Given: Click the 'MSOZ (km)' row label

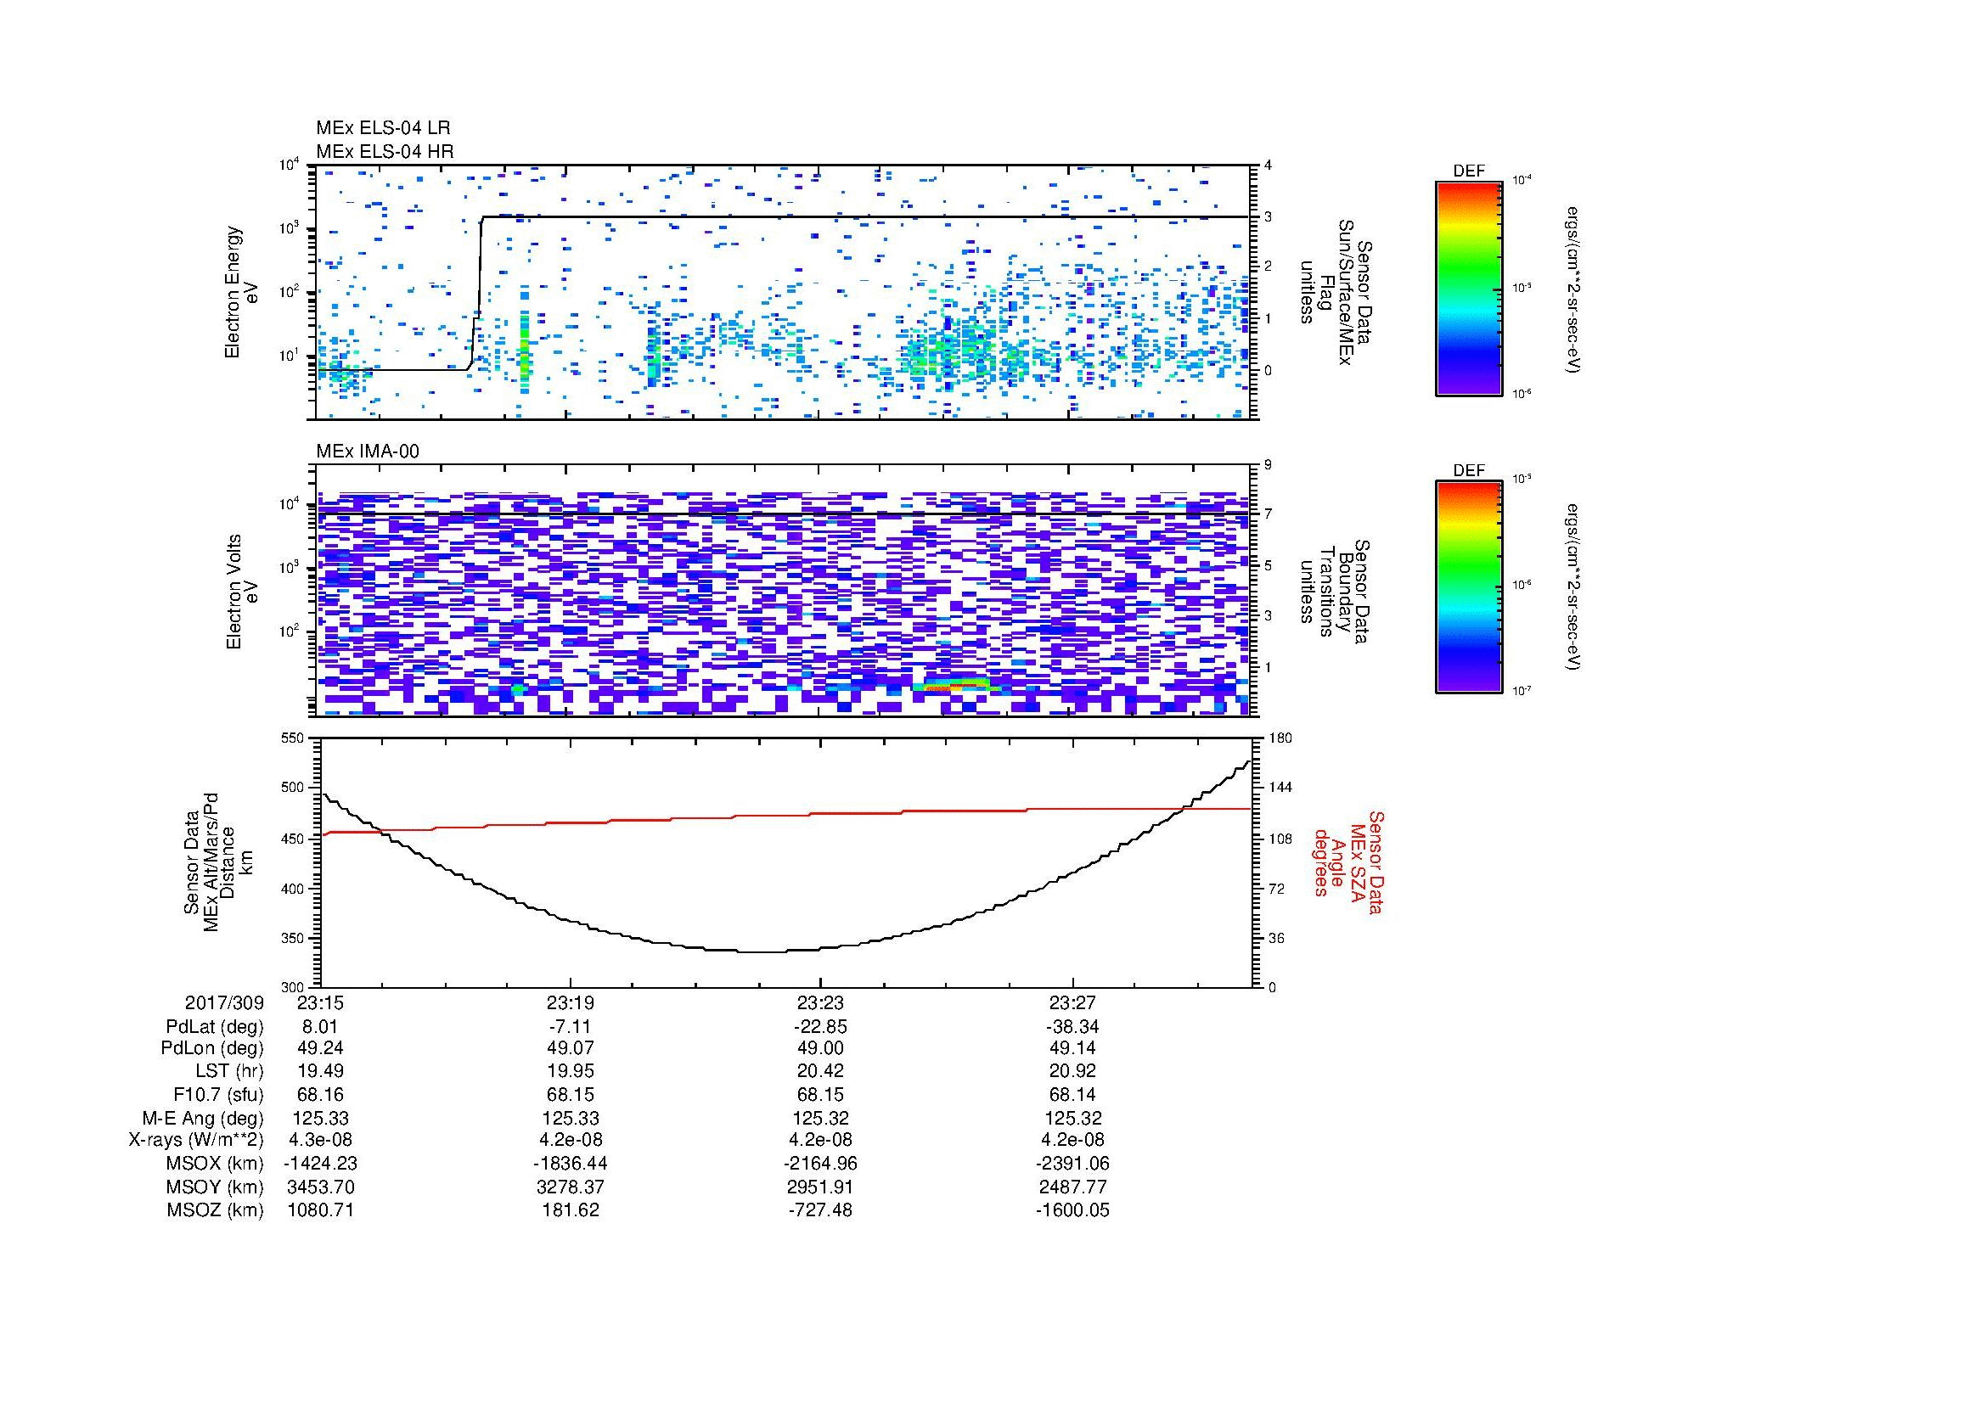Looking at the screenshot, I should point(215,1210).
